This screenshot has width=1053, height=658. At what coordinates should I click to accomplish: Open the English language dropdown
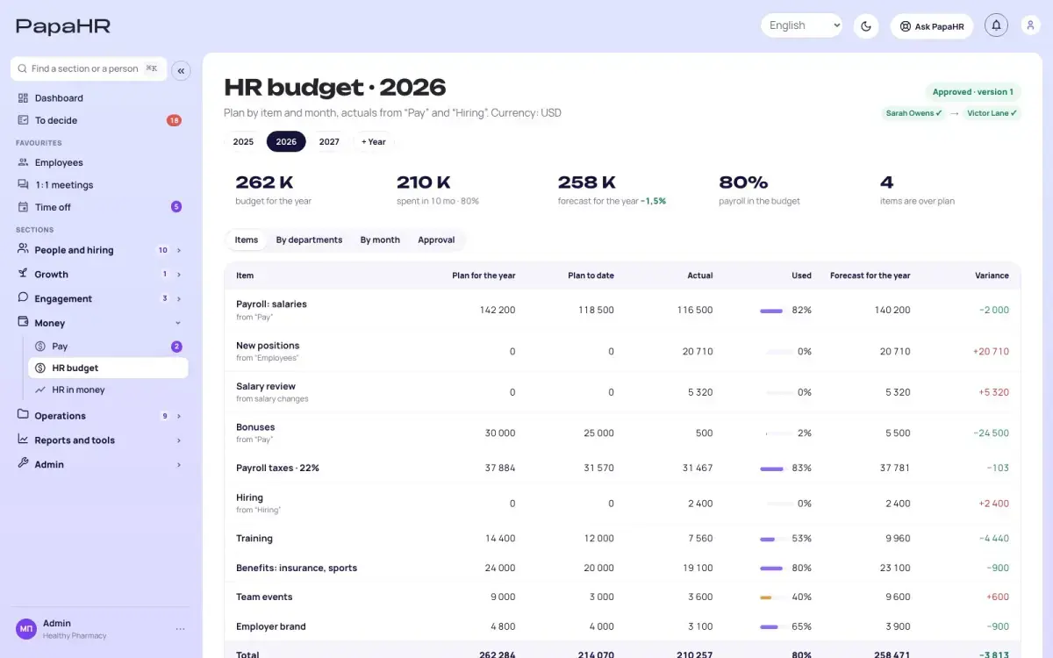click(x=802, y=25)
